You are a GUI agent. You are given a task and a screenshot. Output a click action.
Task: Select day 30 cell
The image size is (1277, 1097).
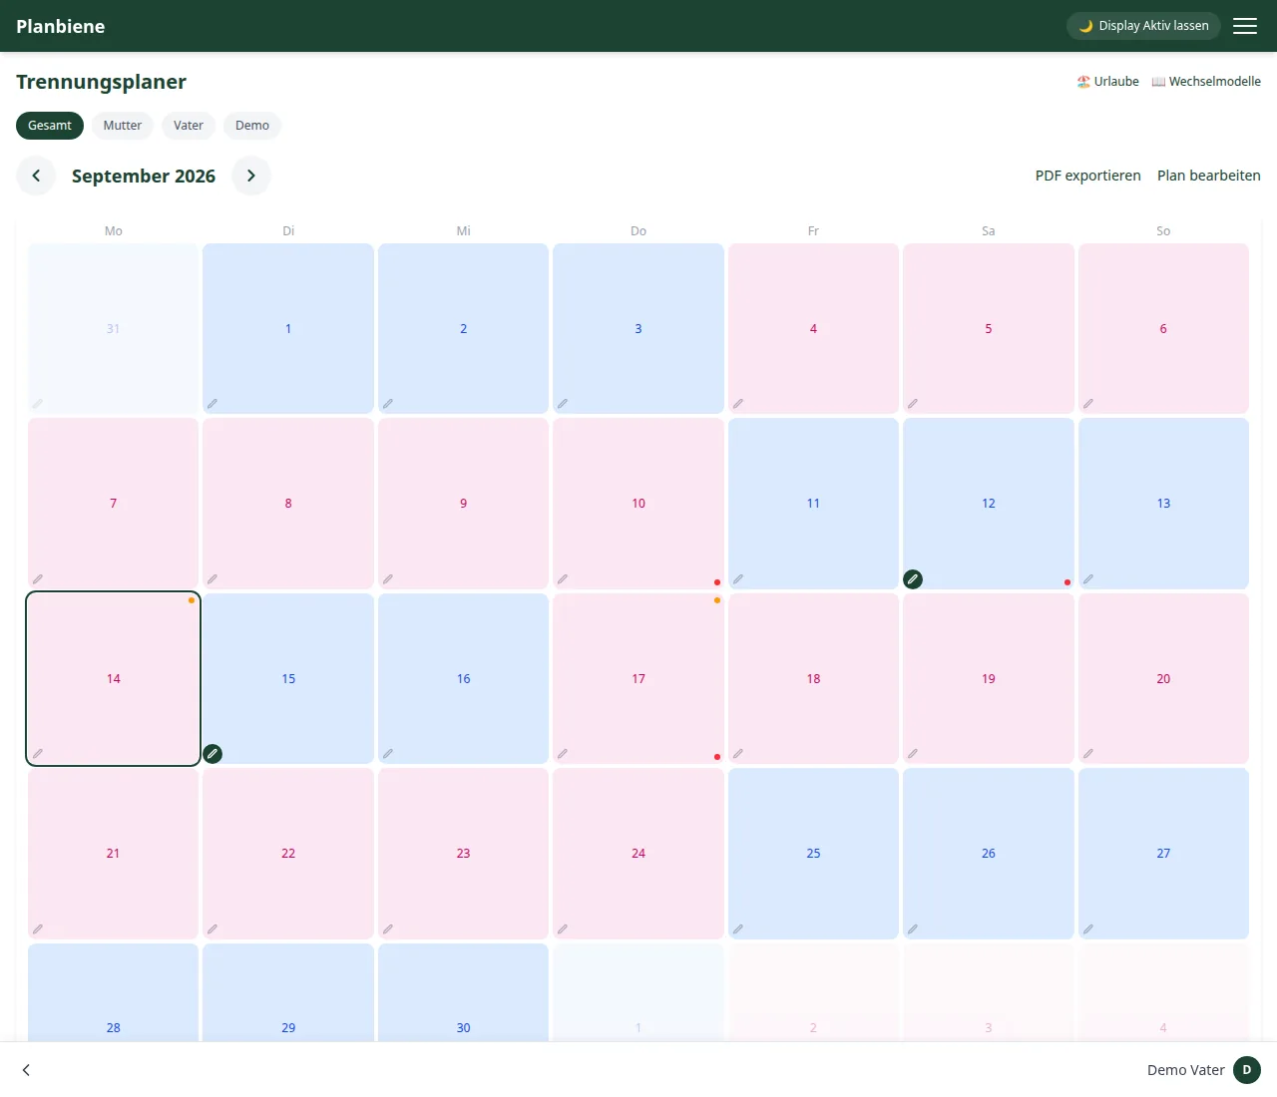[x=463, y=993]
